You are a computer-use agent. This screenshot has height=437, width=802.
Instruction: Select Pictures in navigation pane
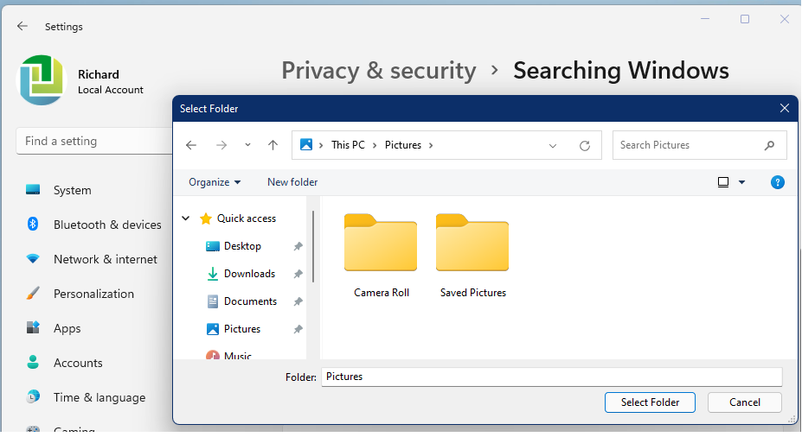tap(242, 329)
